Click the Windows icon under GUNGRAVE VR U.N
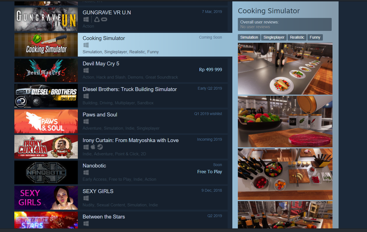The width and height of the screenshot is (367, 232). click(x=86, y=19)
